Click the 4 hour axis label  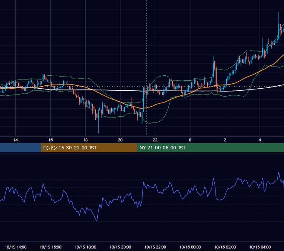coord(260,140)
